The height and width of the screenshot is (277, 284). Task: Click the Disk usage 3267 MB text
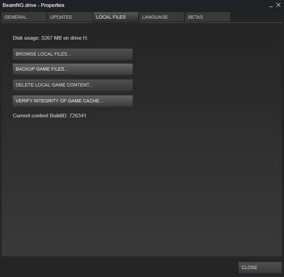[50, 38]
